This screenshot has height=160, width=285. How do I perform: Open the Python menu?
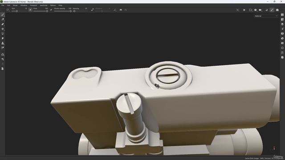53,5
